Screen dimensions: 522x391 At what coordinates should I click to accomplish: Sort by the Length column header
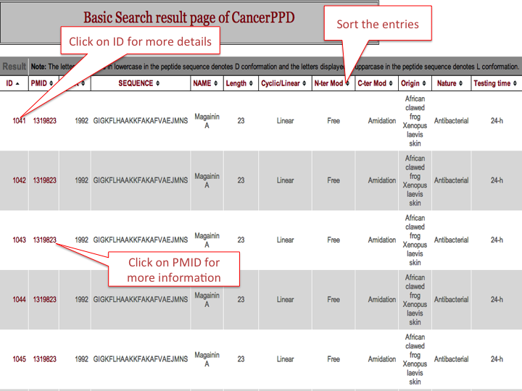(x=240, y=83)
